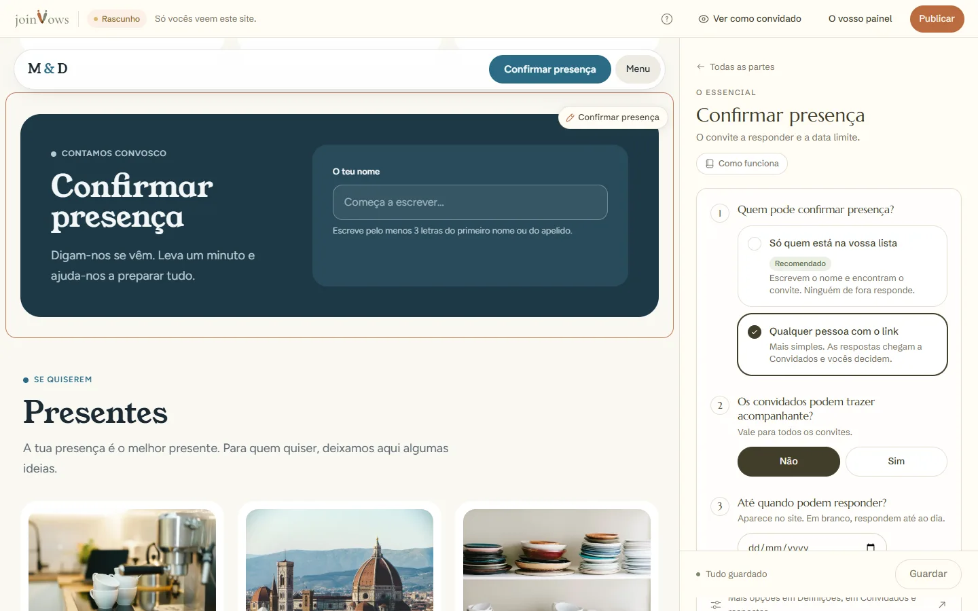
Task: Click the M & D site monogram
Action: click(48, 69)
